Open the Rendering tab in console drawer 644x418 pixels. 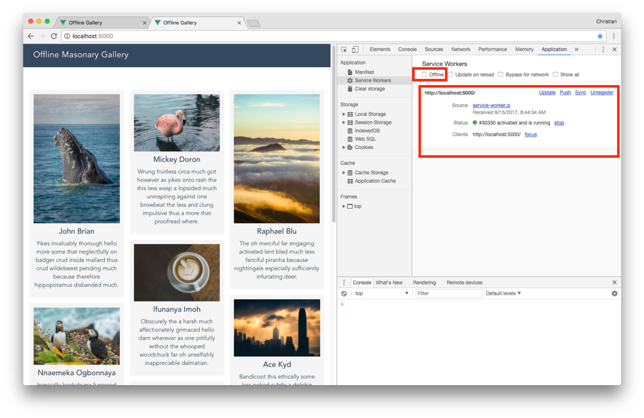pos(424,282)
